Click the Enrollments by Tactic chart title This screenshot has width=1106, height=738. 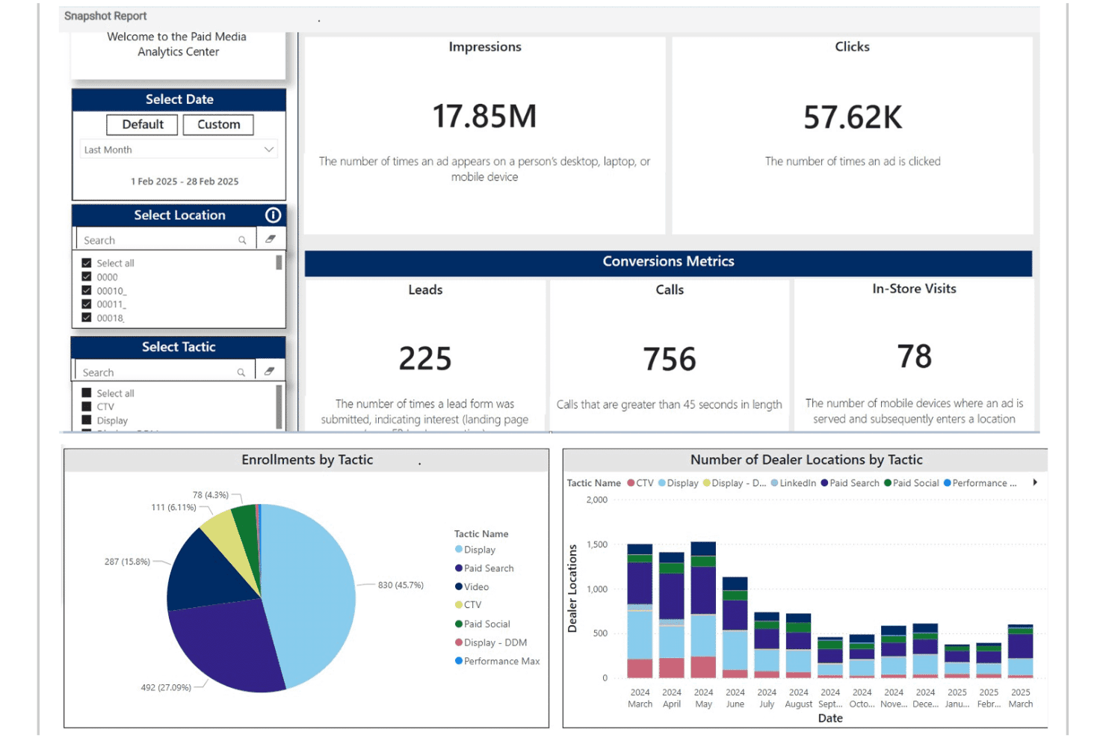point(307,460)
